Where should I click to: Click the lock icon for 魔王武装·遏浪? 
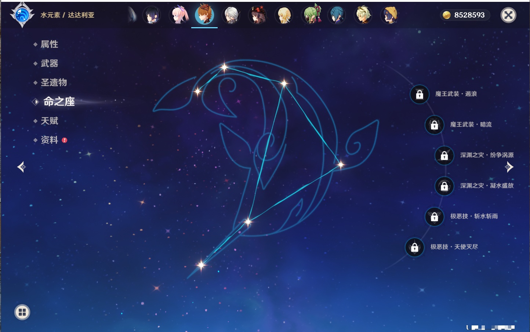tap(420, 94)
